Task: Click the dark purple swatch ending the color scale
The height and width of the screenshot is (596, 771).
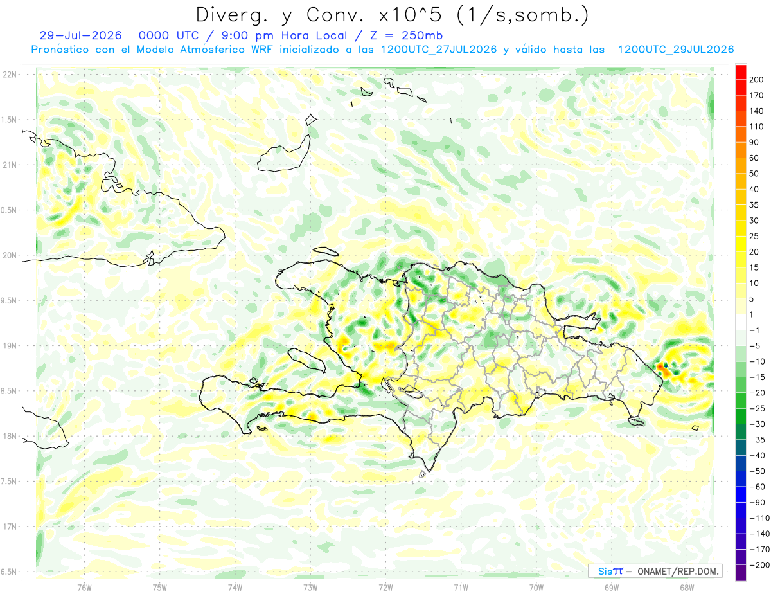Action: tap(741, 573)
